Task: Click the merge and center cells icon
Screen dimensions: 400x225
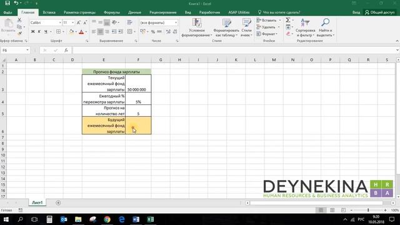Action: [130, 32]
